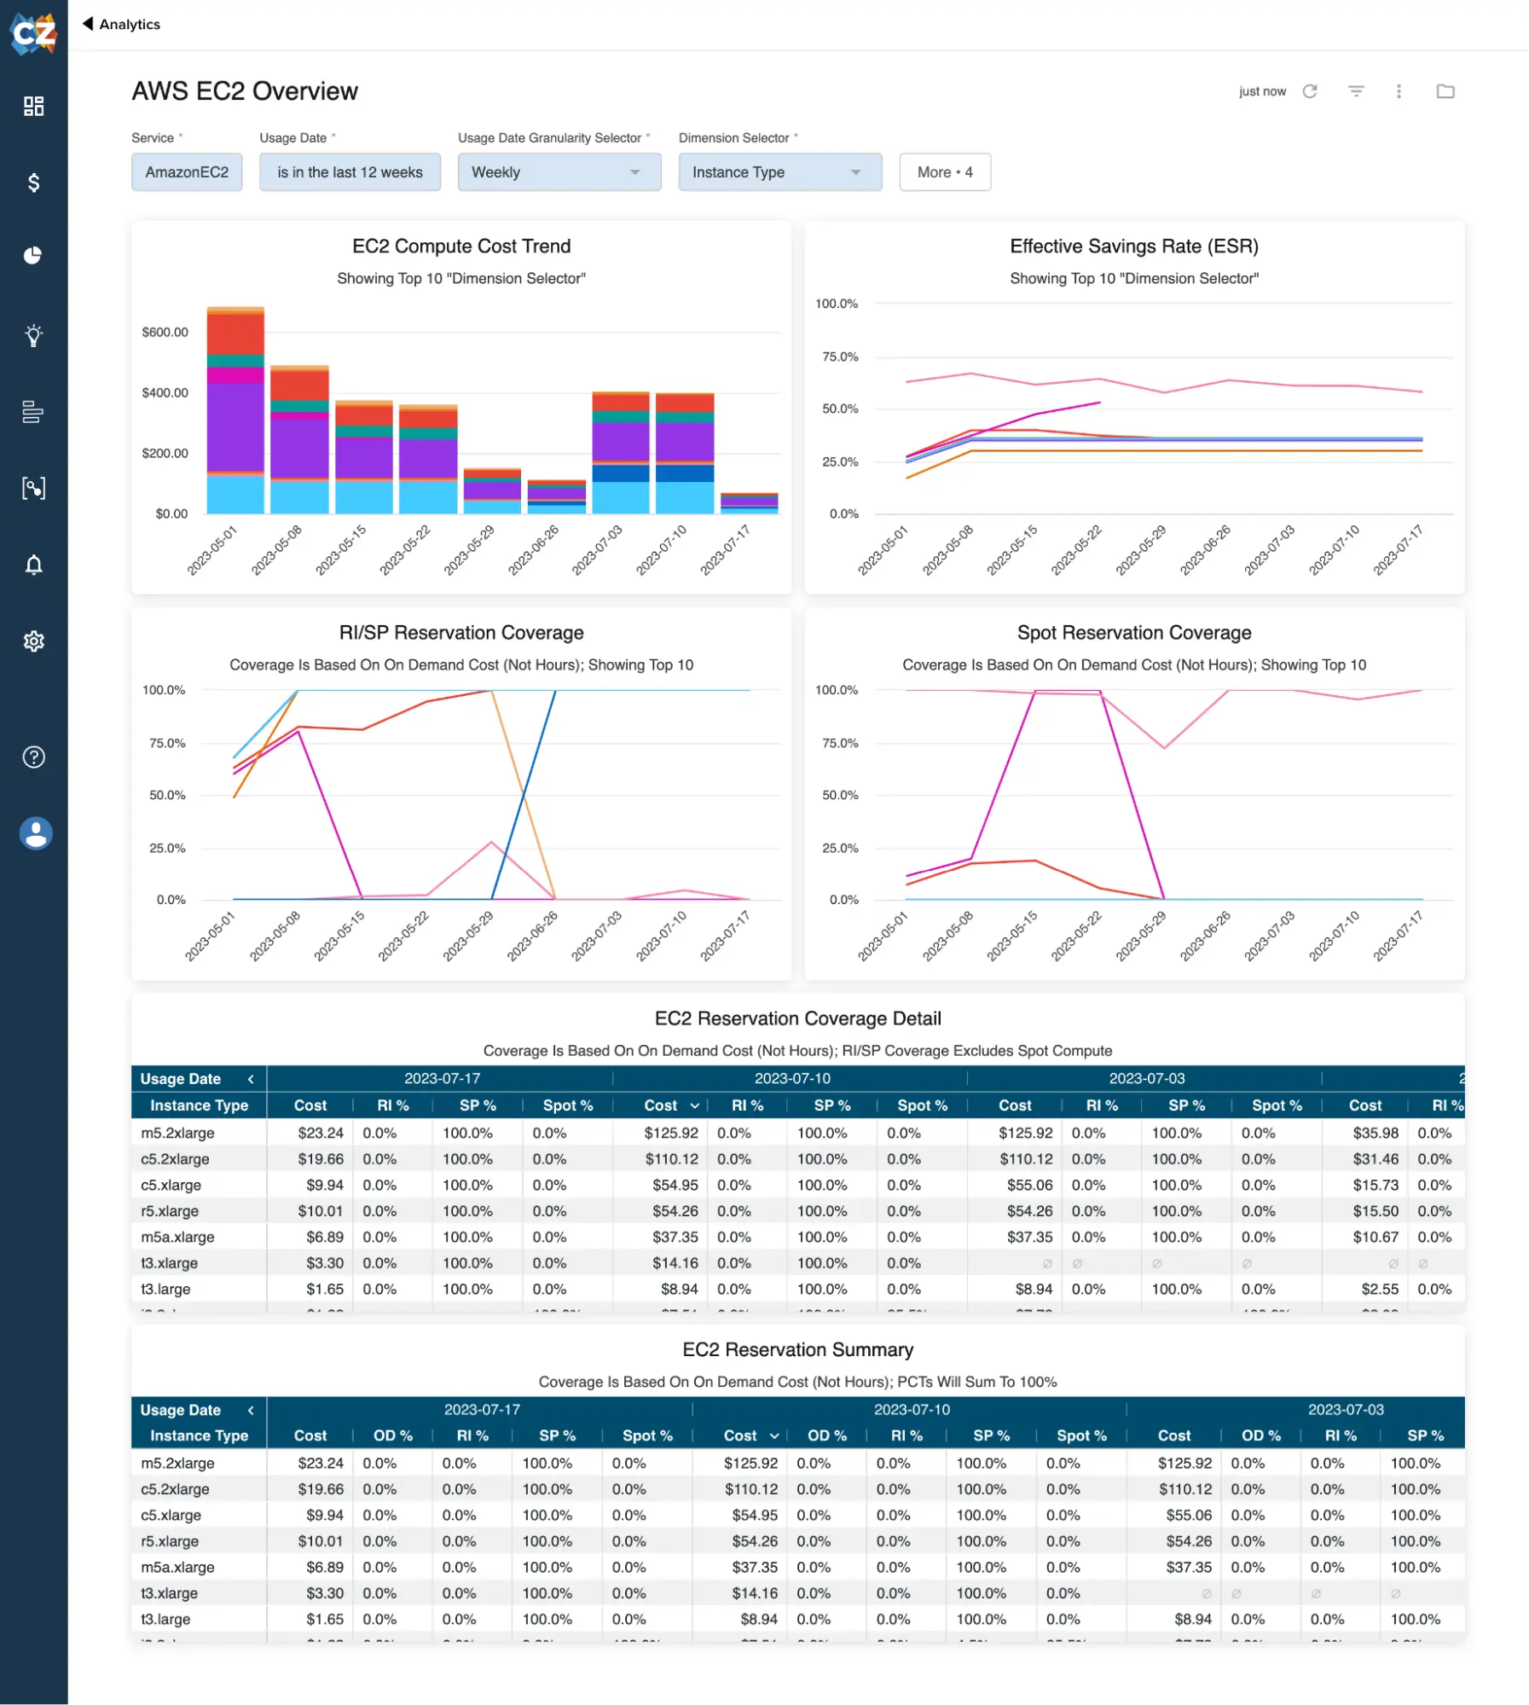Click the 'just now' refresh timestamp
The width and height of the screenshot is (1529, 1705).
1262,91
